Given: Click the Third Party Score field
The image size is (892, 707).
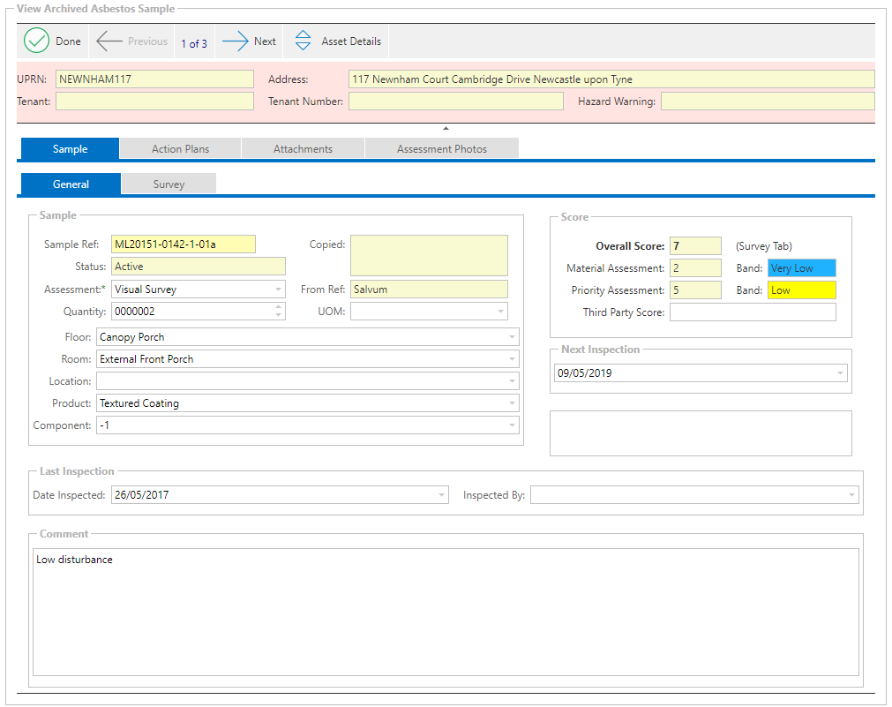Looking at the screenshot, I should [x=752, y=312].
